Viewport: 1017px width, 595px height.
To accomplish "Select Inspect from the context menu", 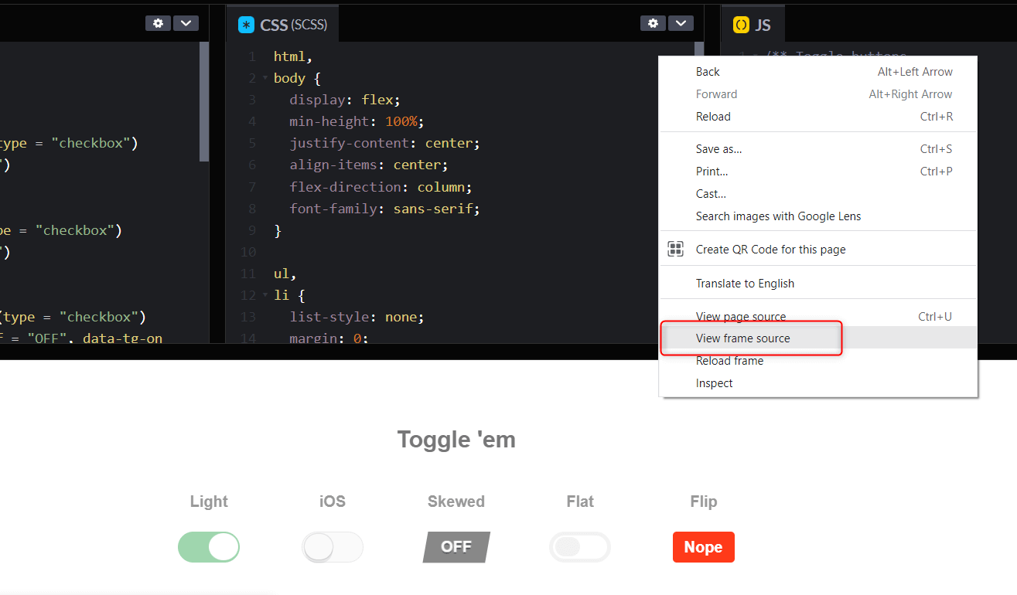I will coord(818,383).
